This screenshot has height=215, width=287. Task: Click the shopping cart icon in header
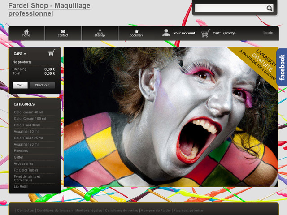205,33
